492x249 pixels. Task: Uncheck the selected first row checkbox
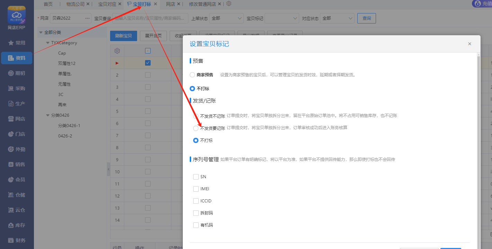click(148, 63)
